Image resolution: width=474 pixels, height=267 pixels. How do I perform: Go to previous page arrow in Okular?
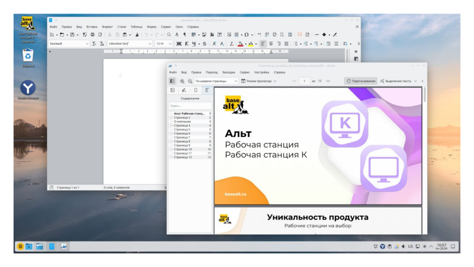click(x=294, y=81)
